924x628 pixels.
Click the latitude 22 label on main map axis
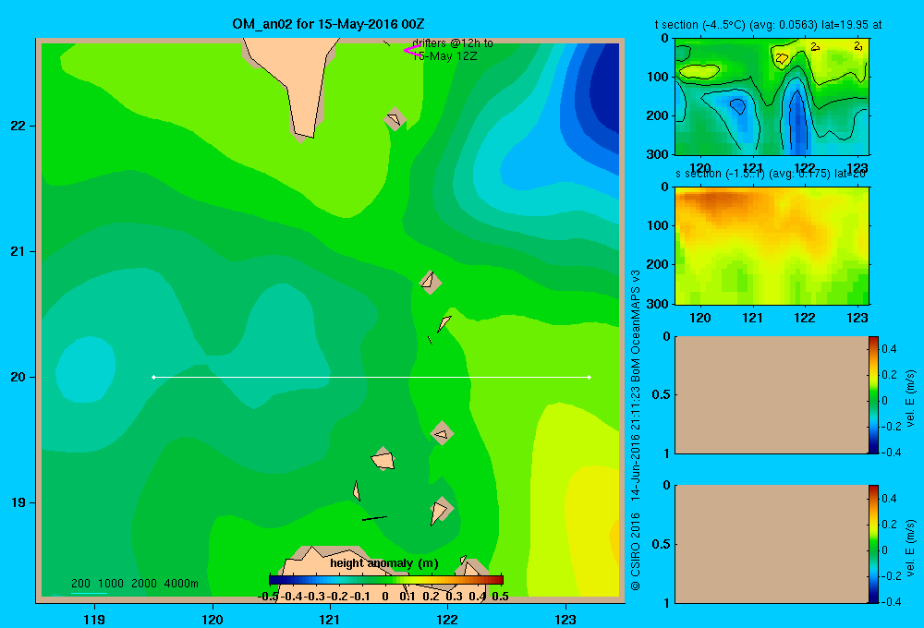pyautogui.click(x=18, y=126)
